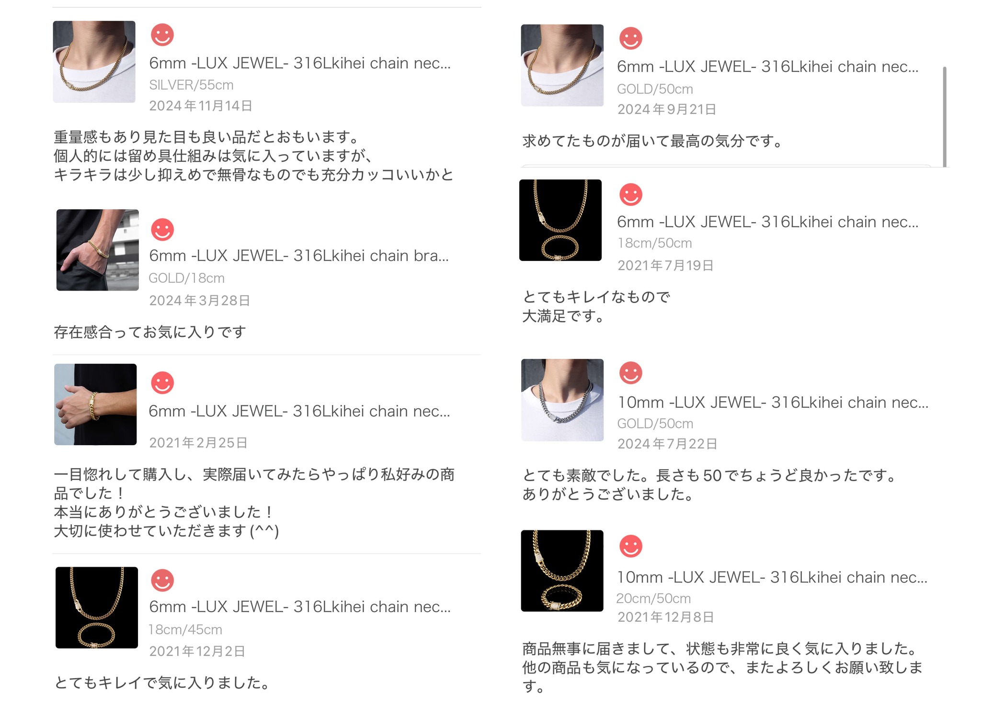Open 6mm LUX JEWEL title 18cm/50cm review

point(768,222)
